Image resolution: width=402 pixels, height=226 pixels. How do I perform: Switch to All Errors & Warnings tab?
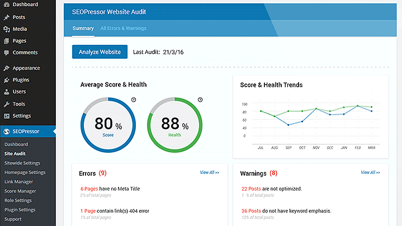pyautogui.click(x=123, y=28)
